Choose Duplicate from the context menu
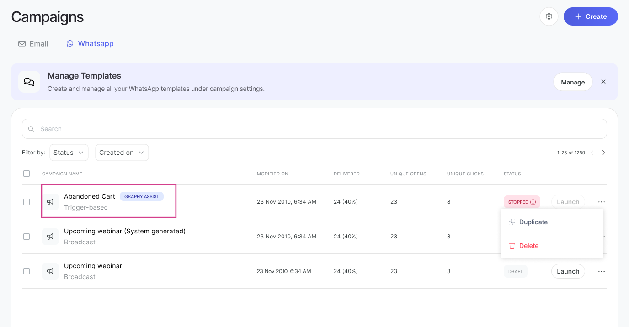The width and height of the screenshot is (629, 327). 533,222
